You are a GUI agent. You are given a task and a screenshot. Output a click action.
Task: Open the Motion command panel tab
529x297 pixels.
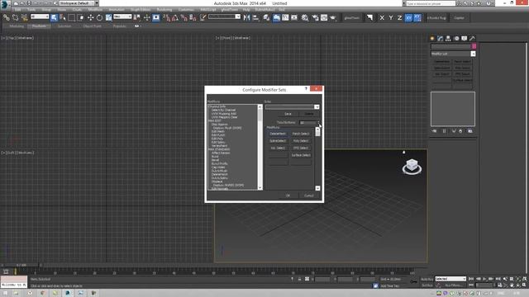click(x=456, y=39)
